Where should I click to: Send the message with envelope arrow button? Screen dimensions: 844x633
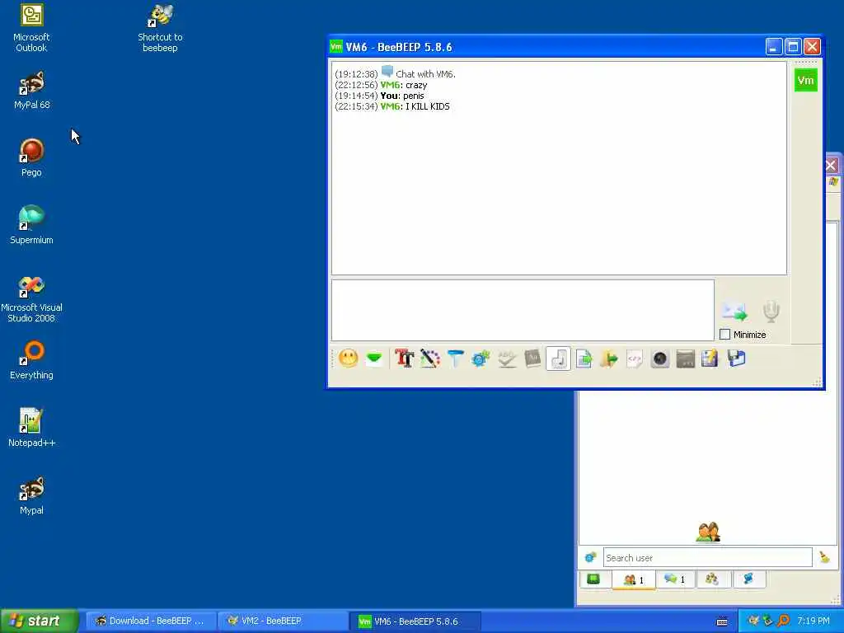(734, 311)
